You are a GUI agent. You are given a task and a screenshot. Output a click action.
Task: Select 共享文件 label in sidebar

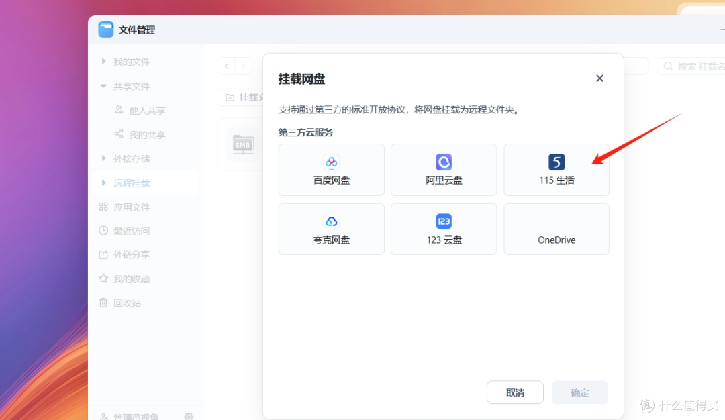tap(132, 87)
